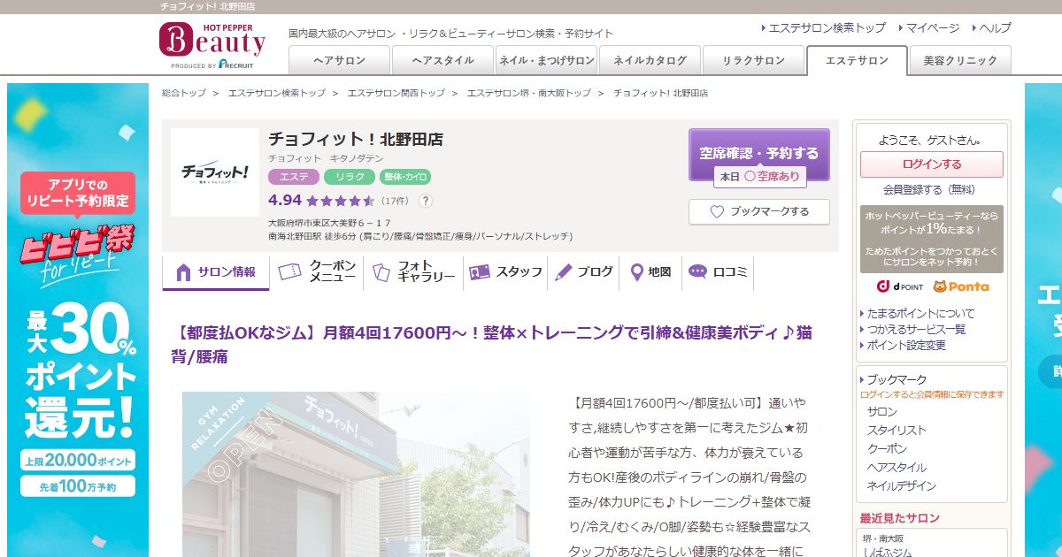This screenshot has height=557, width=1062.
Task: Click the ビビビ祭 left banner ad
Action: (78, 320)
